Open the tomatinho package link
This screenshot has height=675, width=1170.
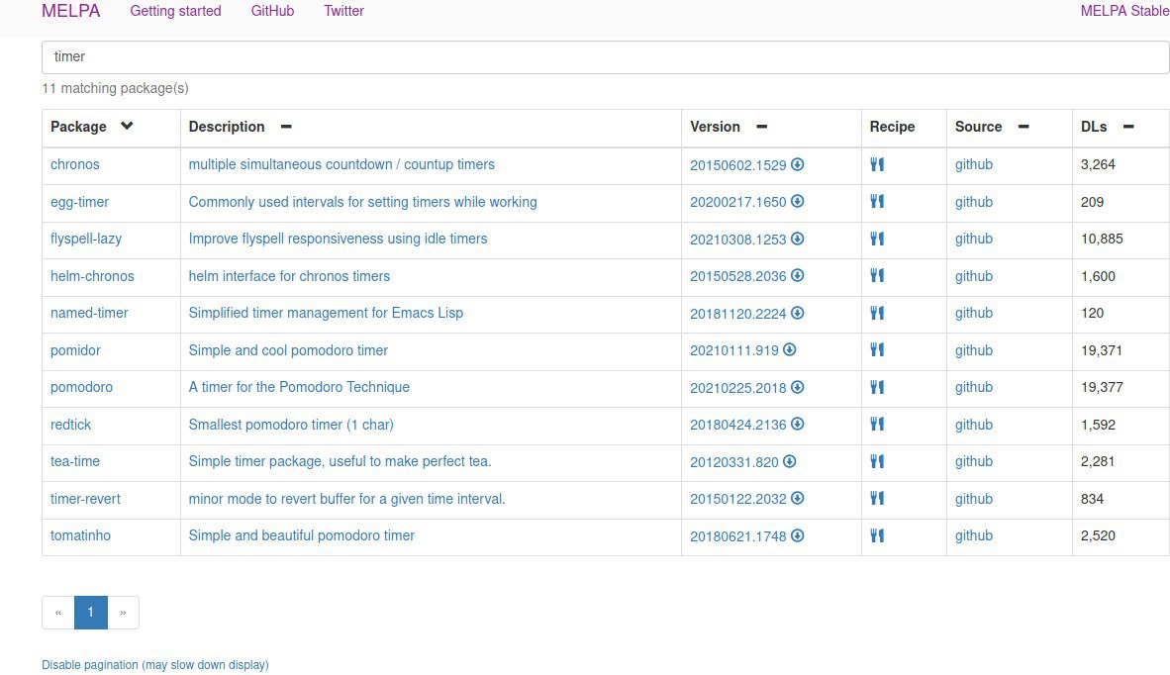tap(80, 535)
